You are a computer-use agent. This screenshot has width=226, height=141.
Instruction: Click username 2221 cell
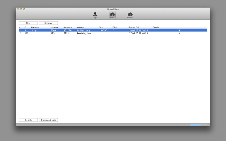coord(66,33)
